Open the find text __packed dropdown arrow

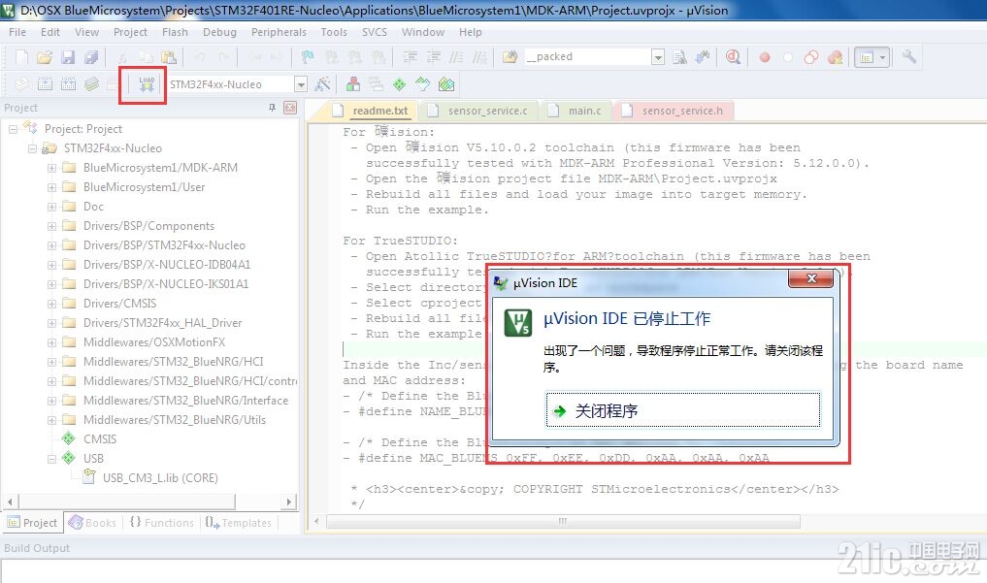click(x=658, y=57)
